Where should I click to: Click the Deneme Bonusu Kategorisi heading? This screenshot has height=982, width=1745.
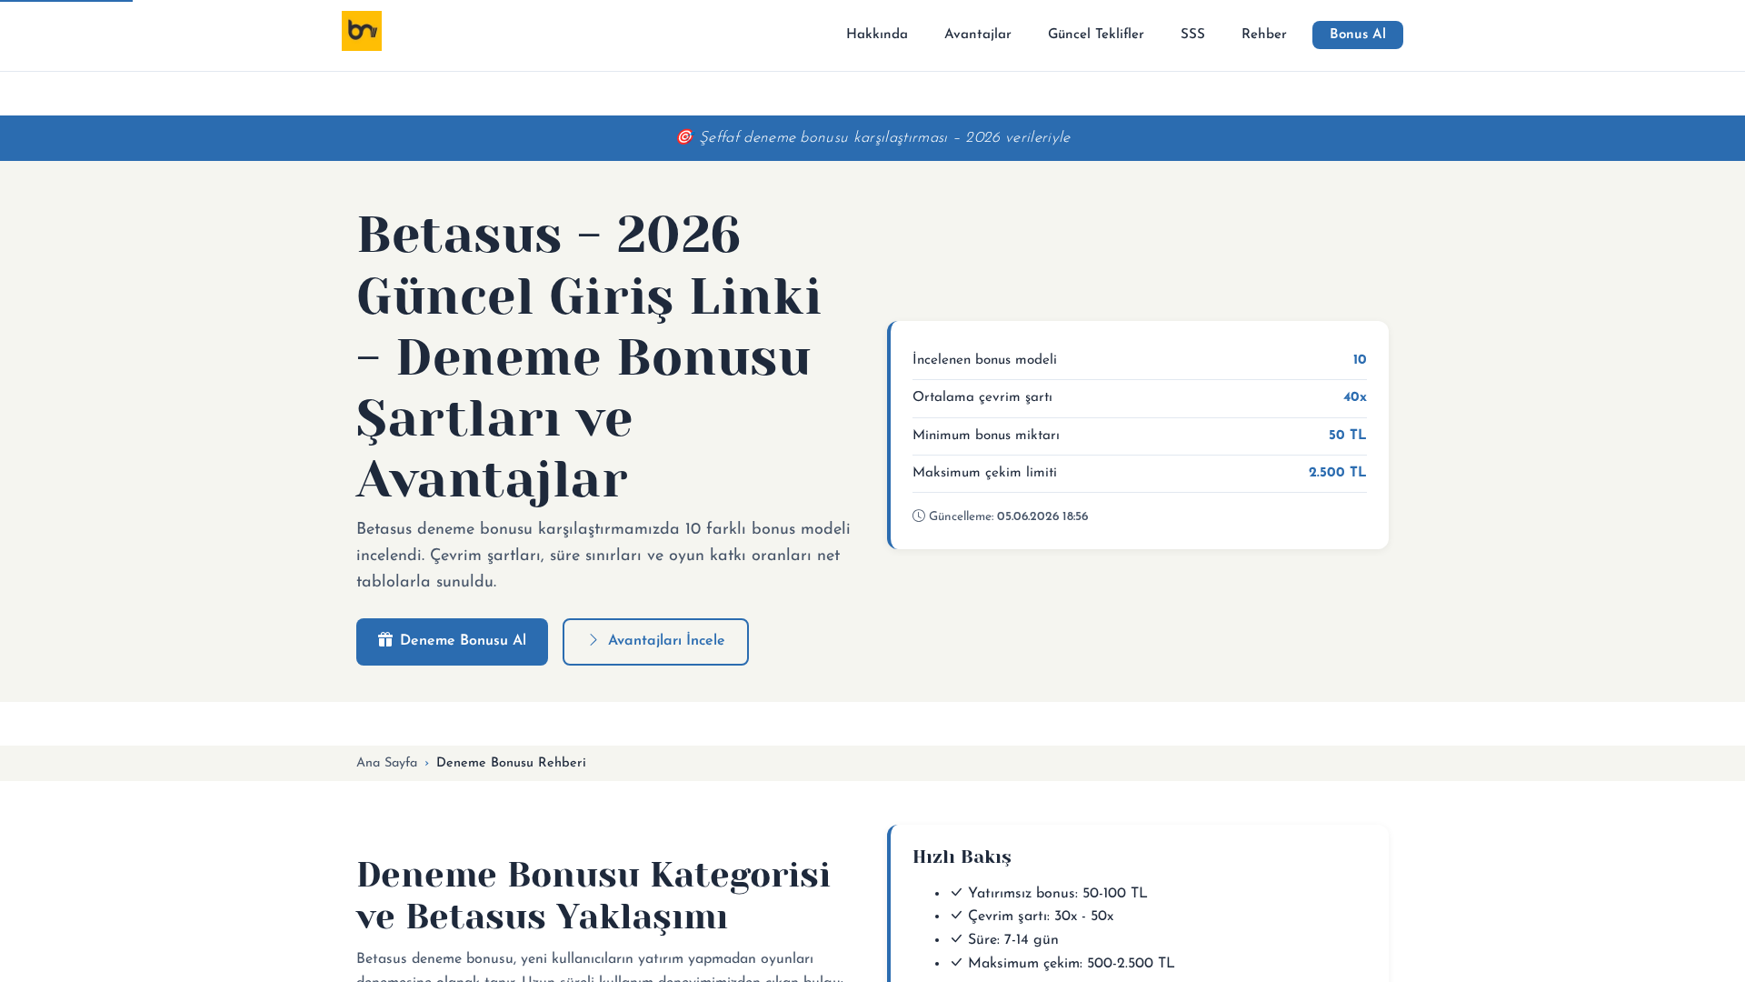point(593,895)
